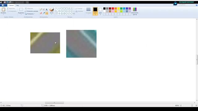Open the shape Outline (Контур) dropdown

[x=80, y=8]
